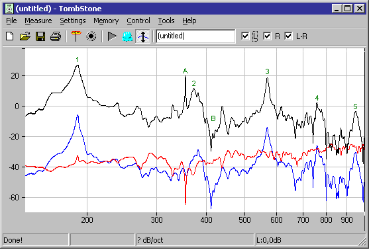Click the printer icon to print
The height and width of the screenshot is (250, 369).
56,36
